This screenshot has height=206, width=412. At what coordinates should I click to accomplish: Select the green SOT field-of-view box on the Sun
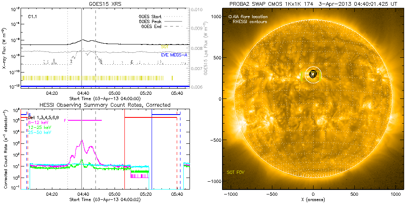click(311, 76)
